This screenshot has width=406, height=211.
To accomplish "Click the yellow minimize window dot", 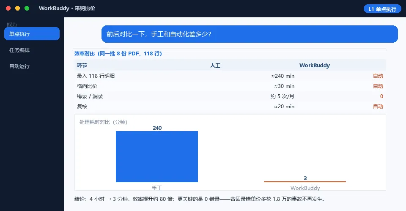I will point(18,8).
